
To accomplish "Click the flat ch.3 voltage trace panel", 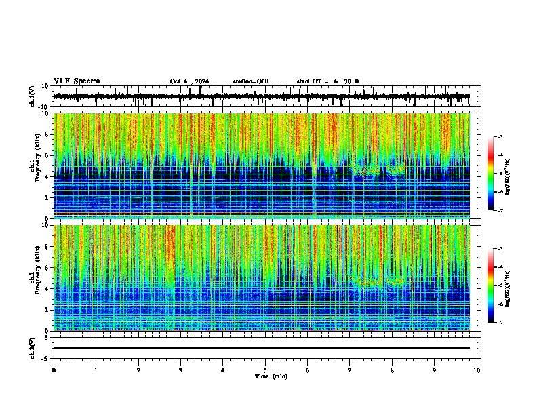I will [266, 348].
